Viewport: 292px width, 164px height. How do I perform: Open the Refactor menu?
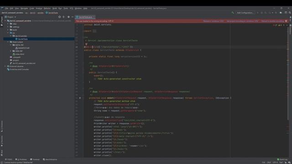pos(47,8)
